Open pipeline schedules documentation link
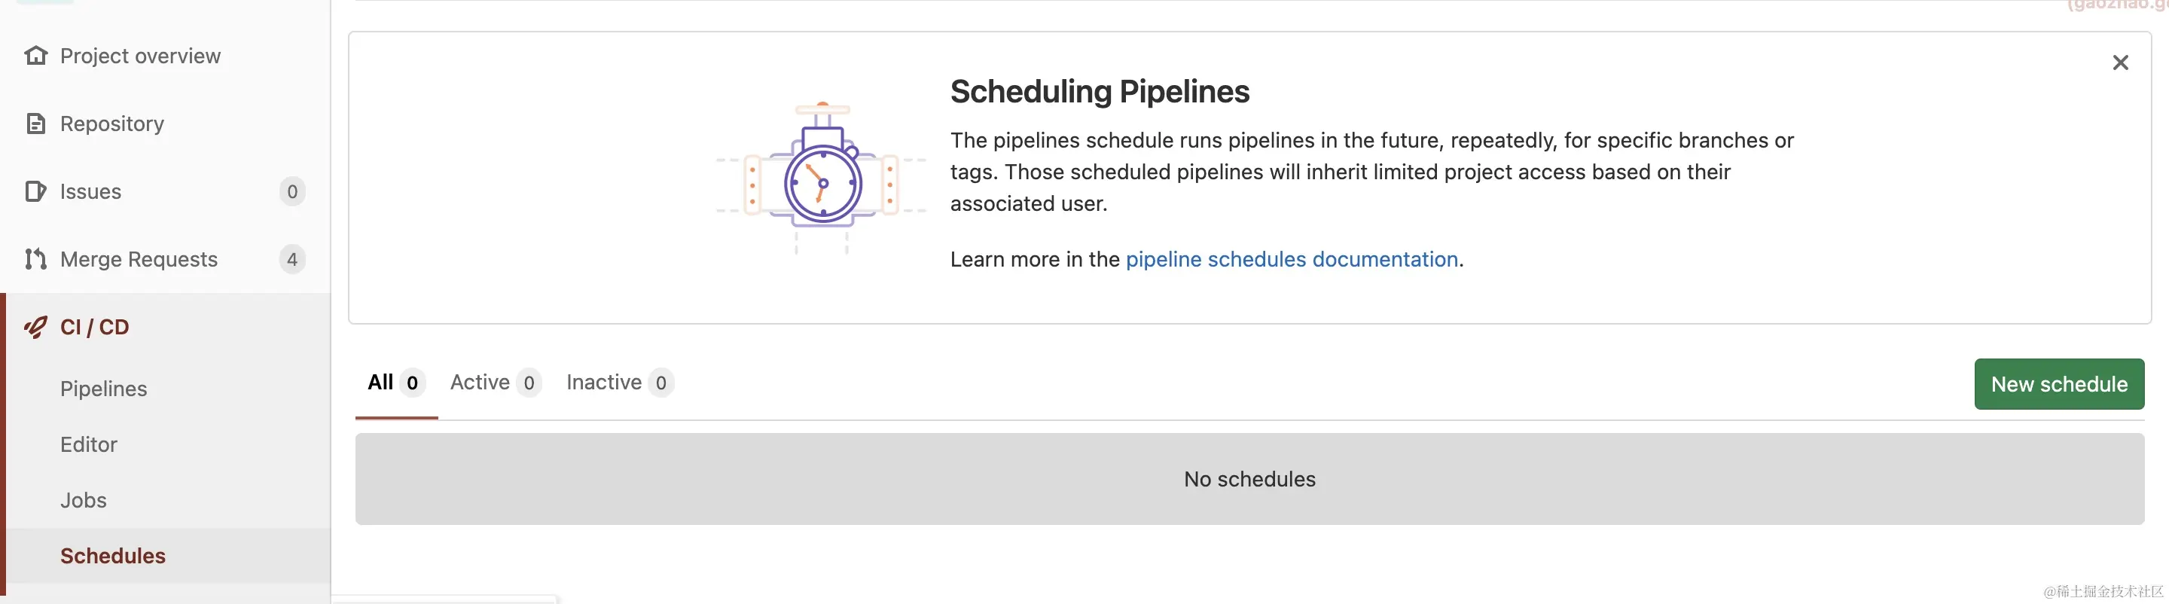2169x604 pixels. pos(1291,260)
